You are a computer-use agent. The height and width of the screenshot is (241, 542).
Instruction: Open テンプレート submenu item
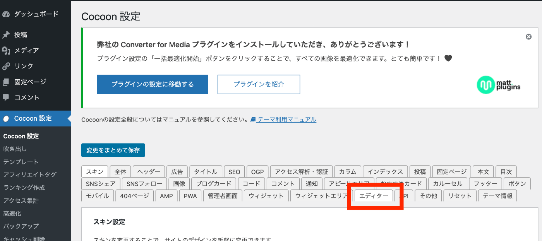click(21, 162)
